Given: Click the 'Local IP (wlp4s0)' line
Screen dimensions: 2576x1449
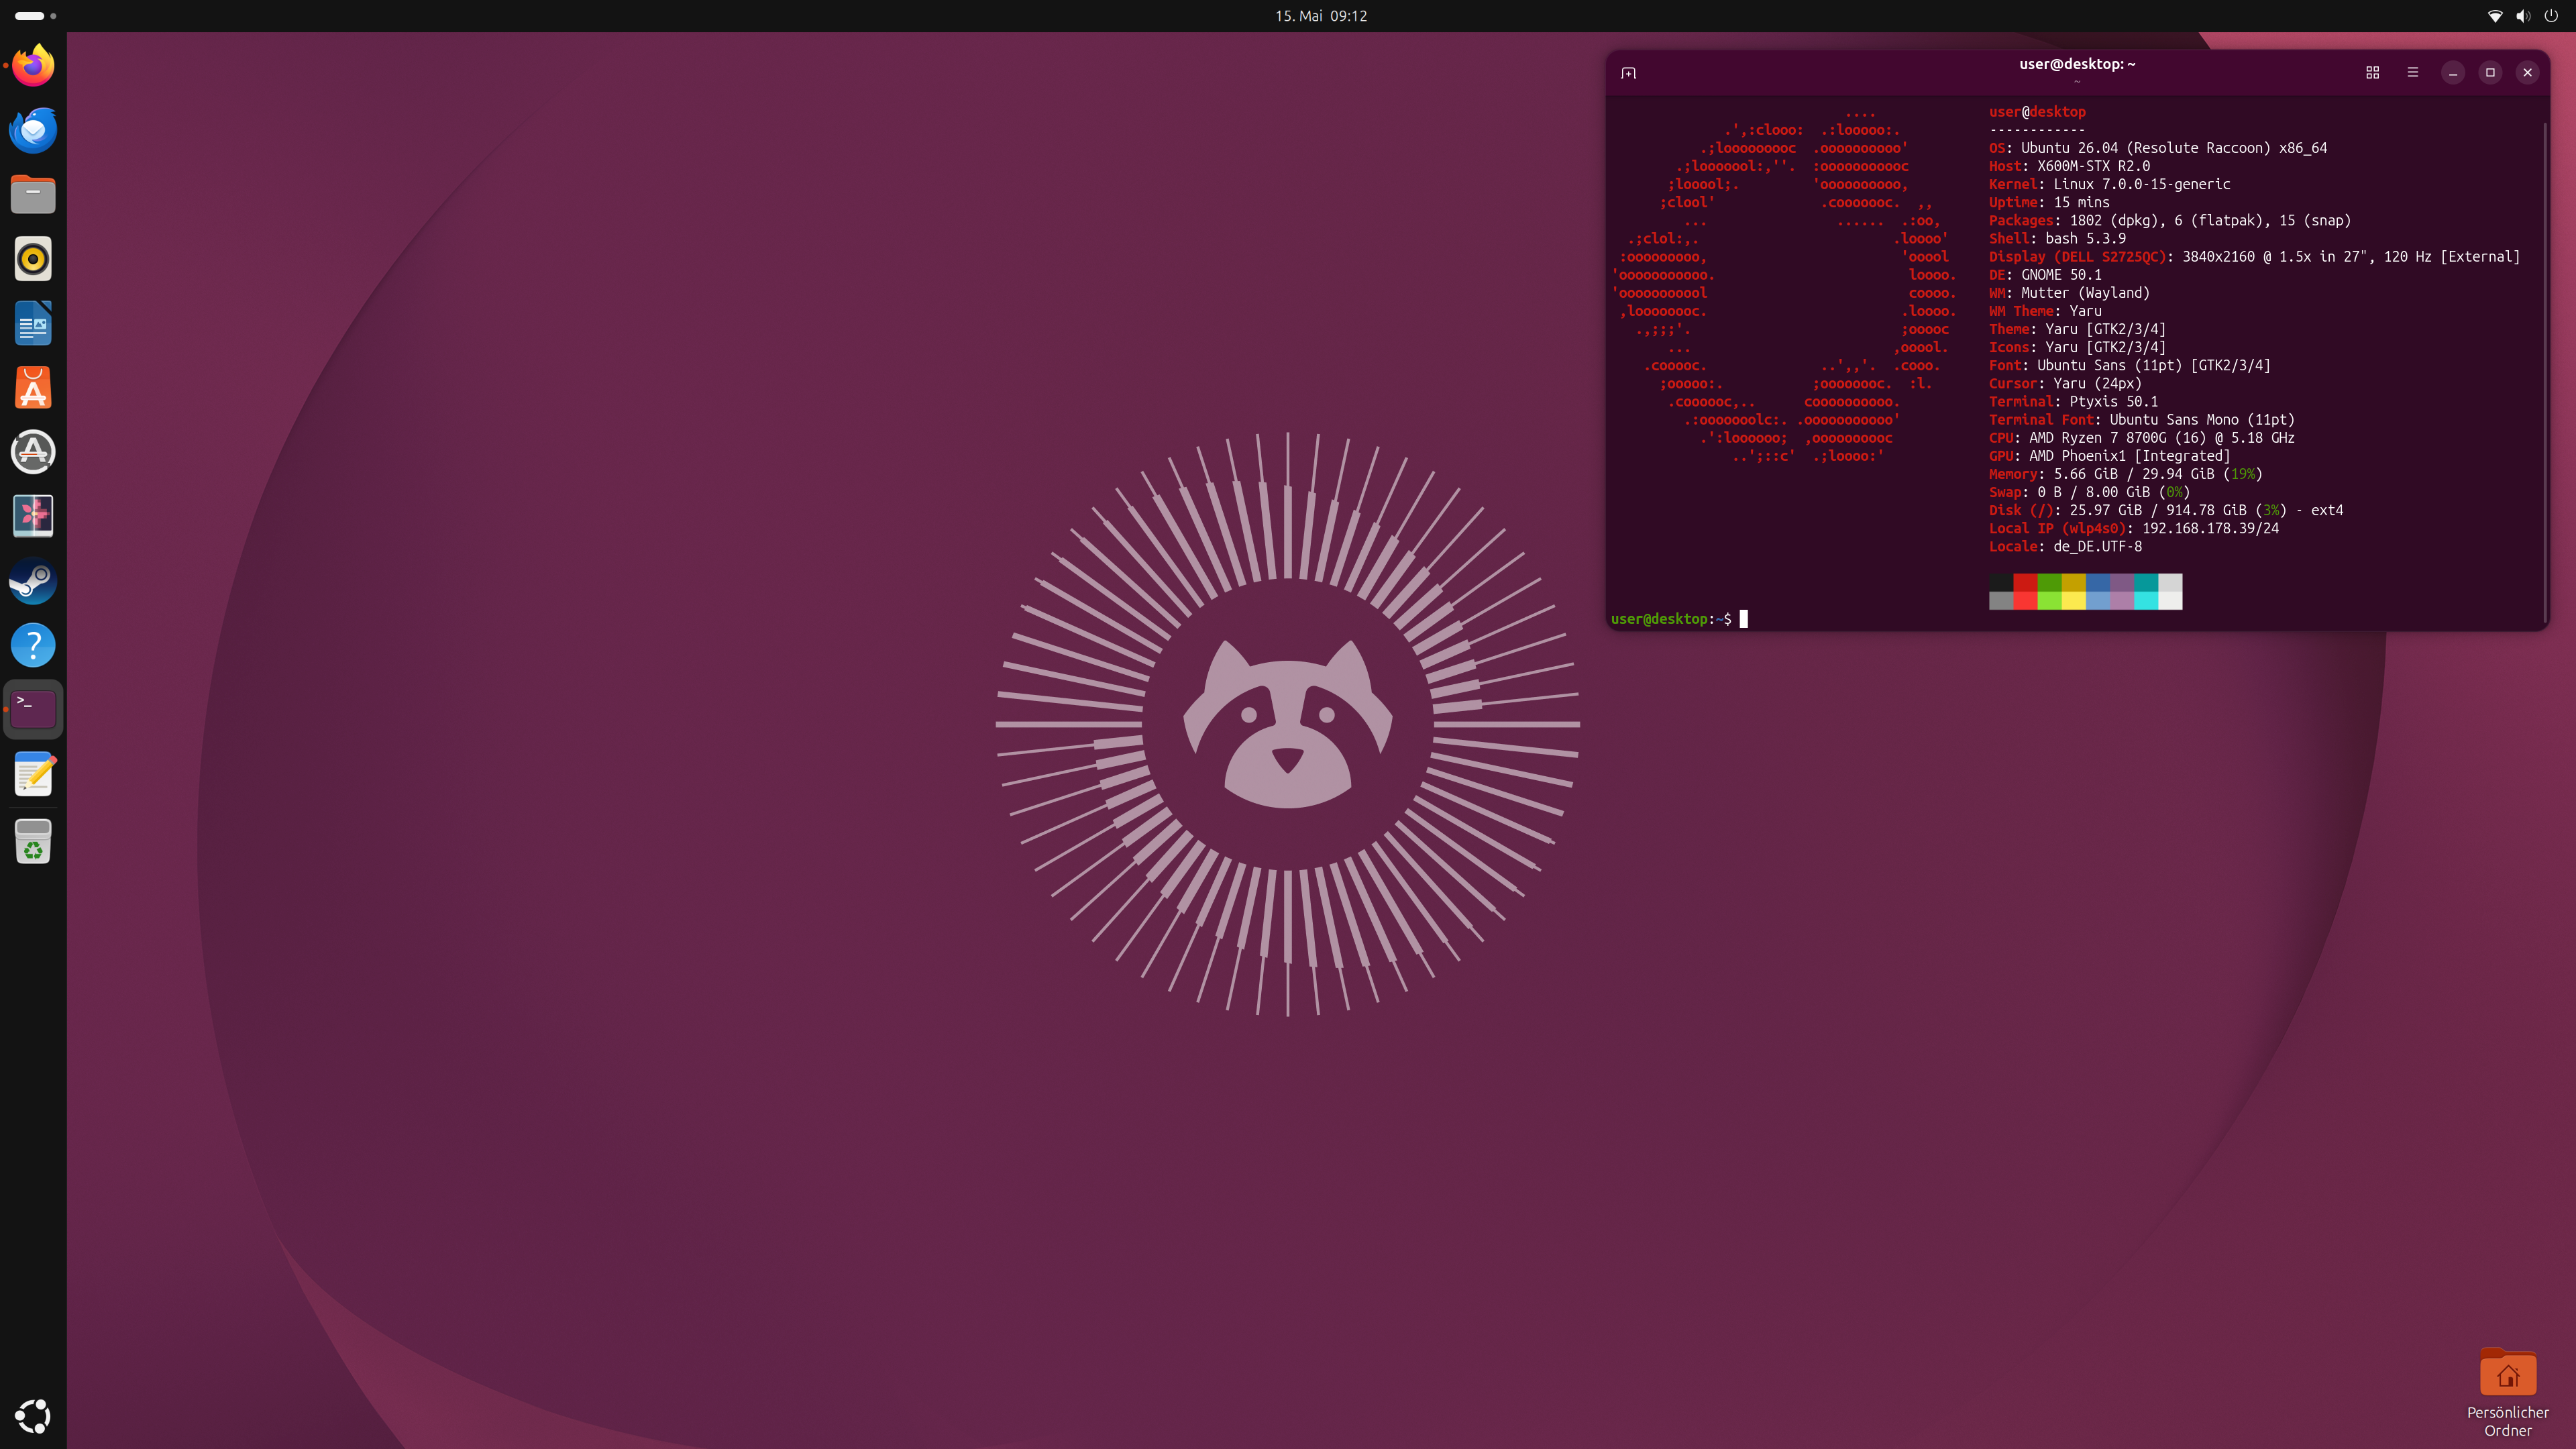Looking at the screenshot, I should coord(2134,528).
